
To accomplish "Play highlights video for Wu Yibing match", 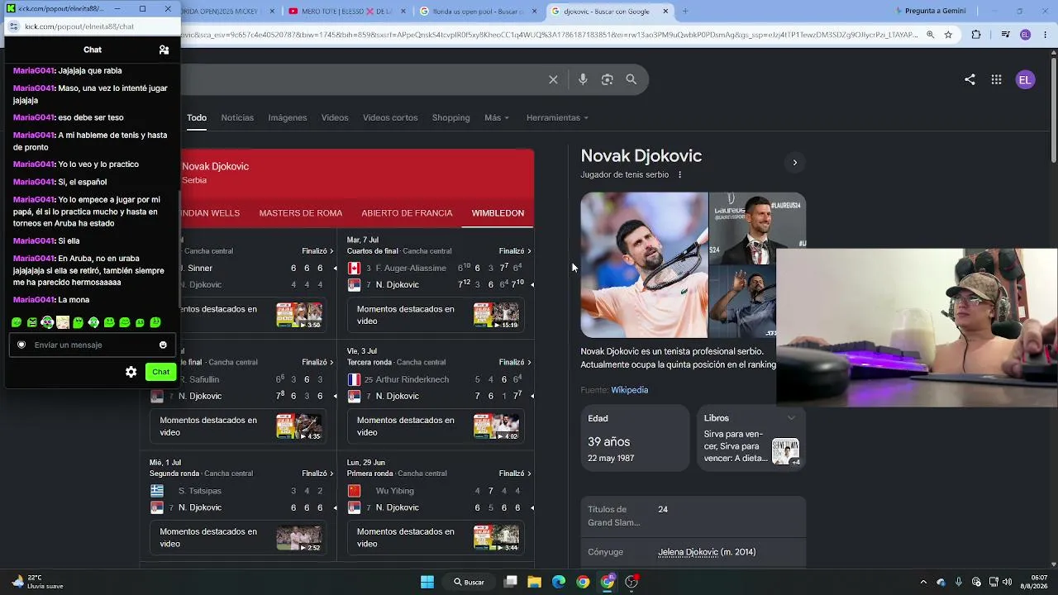I will coord(496,538).
